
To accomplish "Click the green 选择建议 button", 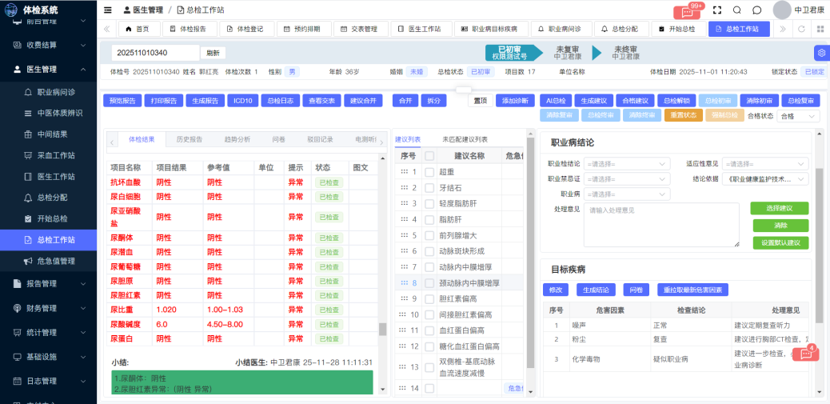I will coord(780,208).
